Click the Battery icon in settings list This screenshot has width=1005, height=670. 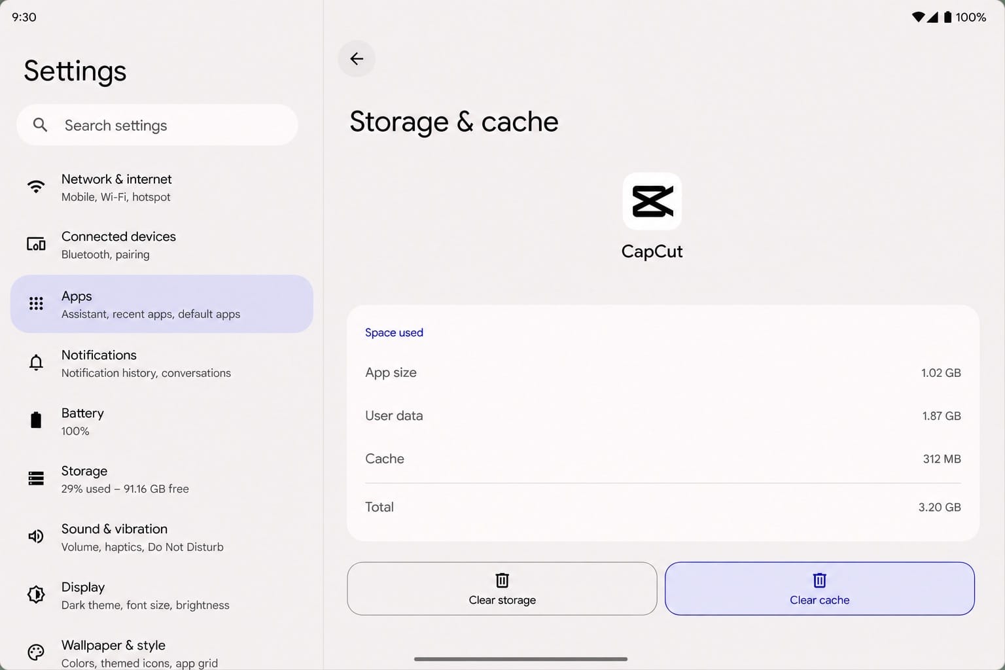coord(36,420)
